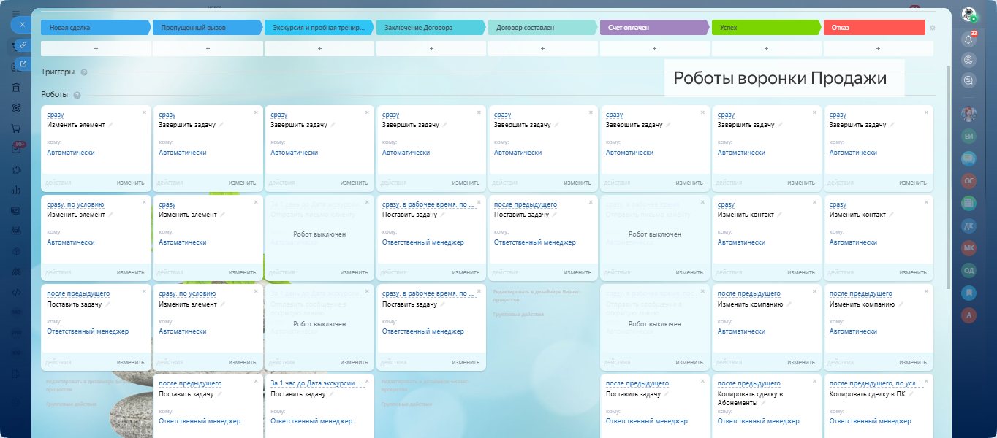Add trigger plus under Заключение Договора
The image size is (997, 438).
431,48
